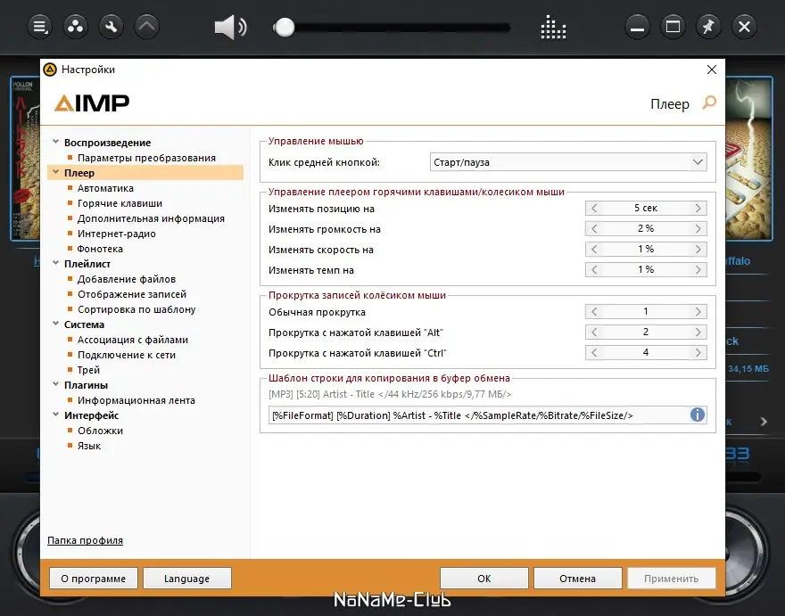Click the circles icon on the top toolbar
The width and height of the screenshot is (785, 616).
75,26
